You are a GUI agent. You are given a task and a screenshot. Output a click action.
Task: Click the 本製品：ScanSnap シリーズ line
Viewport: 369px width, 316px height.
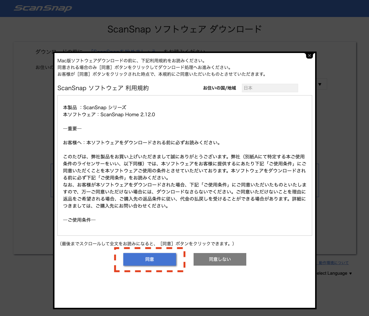tap(95, 107)
